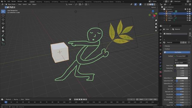
Task: Click the Principled BSDF surface shader button
Action: [x=181, y=56]
